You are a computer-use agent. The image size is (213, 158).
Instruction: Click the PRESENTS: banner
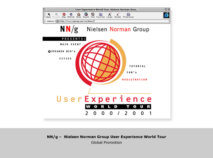(x=64, y=39)
